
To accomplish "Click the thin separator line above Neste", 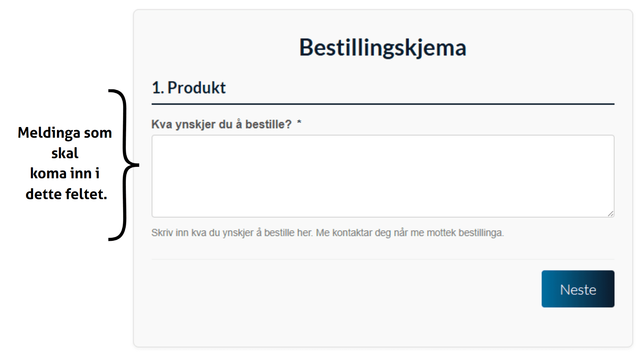I will pos(382,259).
